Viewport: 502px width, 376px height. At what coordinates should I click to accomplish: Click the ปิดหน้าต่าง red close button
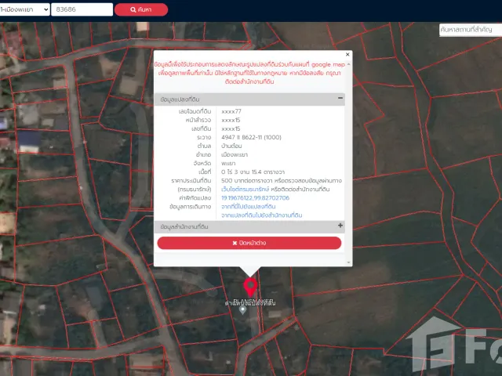[249, 243]
